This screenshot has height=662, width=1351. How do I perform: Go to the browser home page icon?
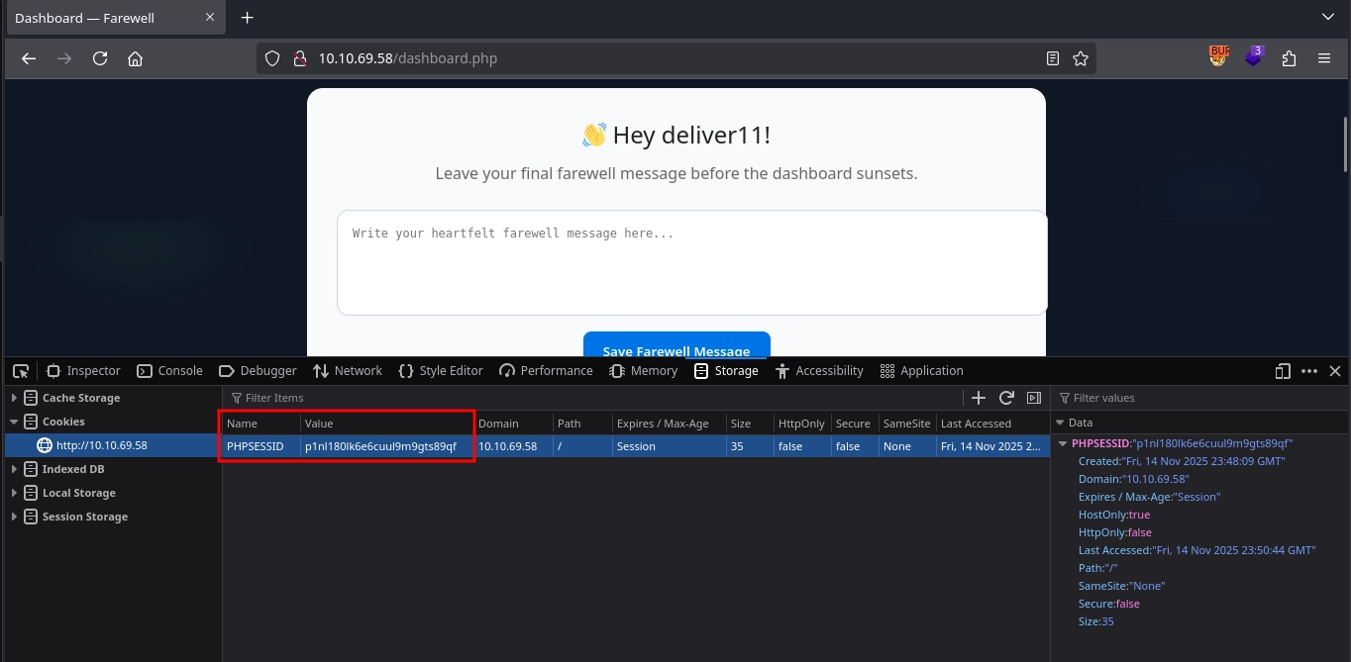(135, 58)
